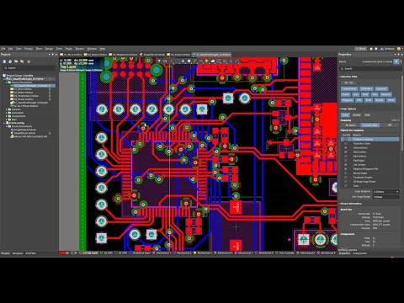
Task: Expand the Generated folder in project tree
Action: [x=7, y=113]
